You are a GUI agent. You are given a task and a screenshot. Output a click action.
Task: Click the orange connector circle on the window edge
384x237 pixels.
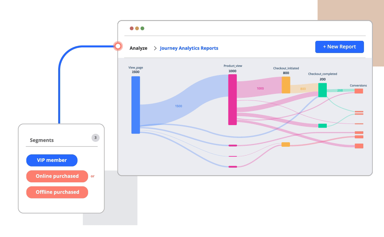point(118,47)
